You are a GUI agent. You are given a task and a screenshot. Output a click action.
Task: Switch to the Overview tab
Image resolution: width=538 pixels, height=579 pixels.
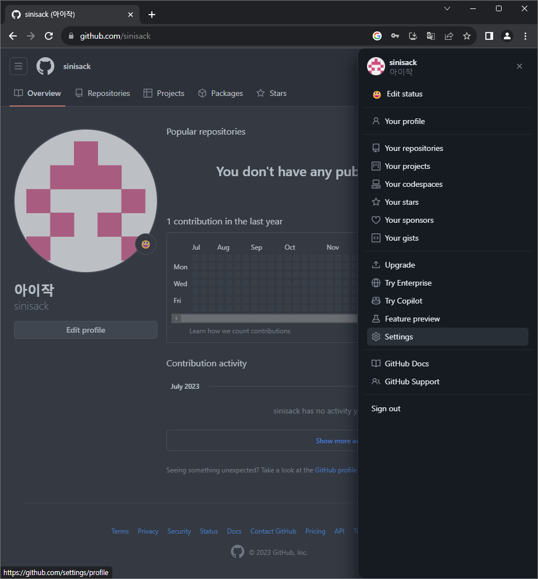click(37, 94)
